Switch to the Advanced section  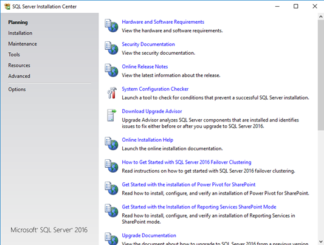[x=19, y=76]
